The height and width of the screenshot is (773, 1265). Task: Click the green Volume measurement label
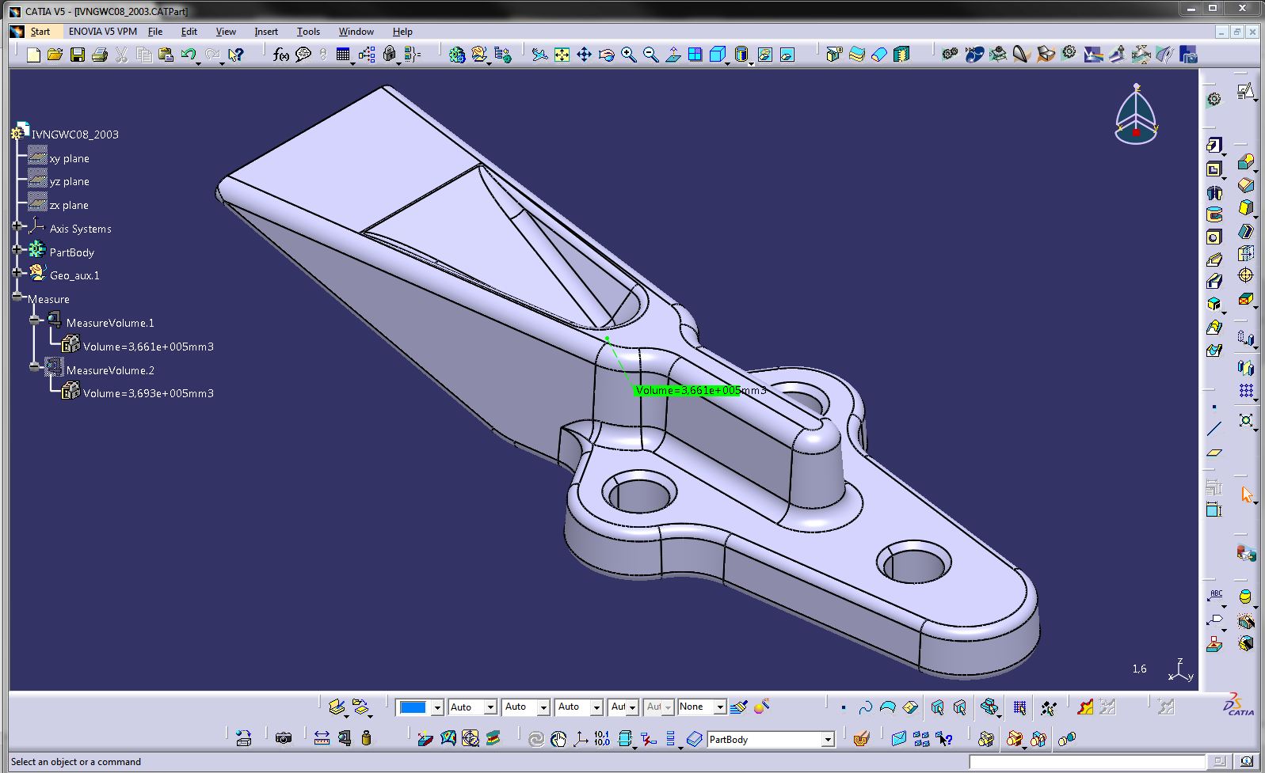tap(688, 390)
